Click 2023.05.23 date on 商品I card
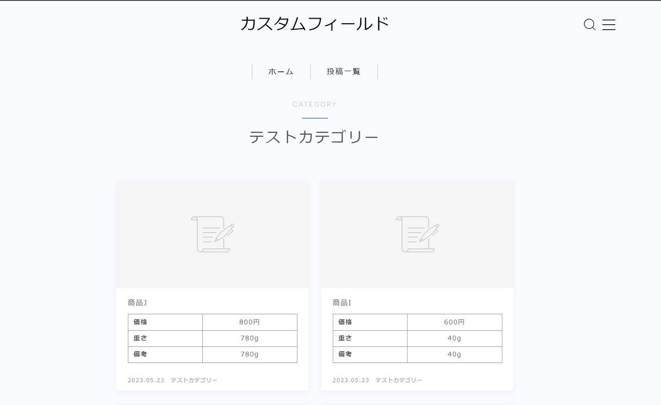The height and width of the screenshot is (405, 661). (351, 380)
